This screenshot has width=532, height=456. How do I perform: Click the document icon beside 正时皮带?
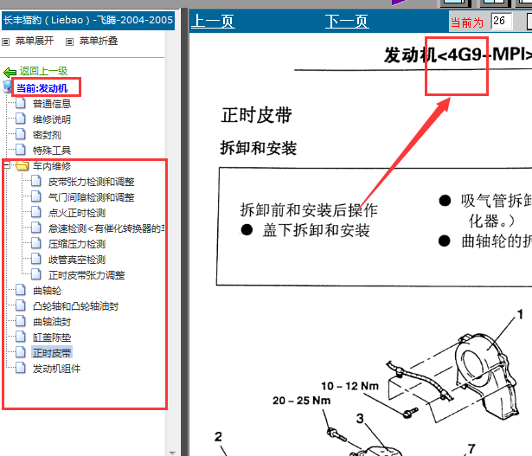(21, 352)
